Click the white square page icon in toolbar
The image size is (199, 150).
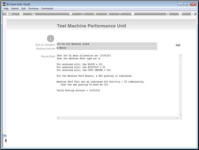(133, 14)
